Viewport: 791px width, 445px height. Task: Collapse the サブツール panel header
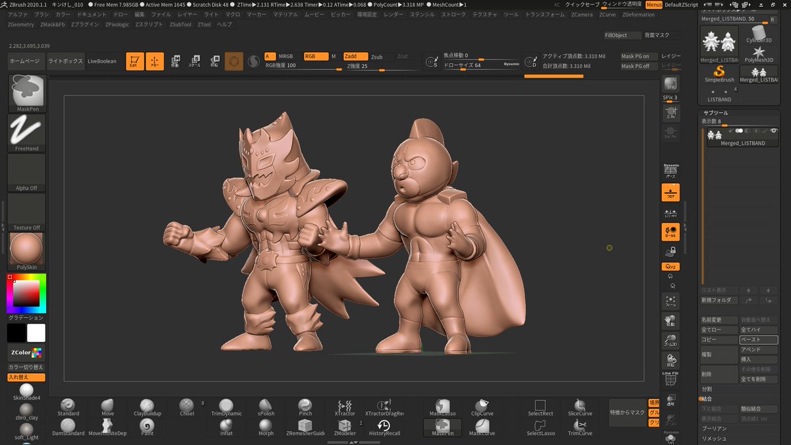point(716,113)
